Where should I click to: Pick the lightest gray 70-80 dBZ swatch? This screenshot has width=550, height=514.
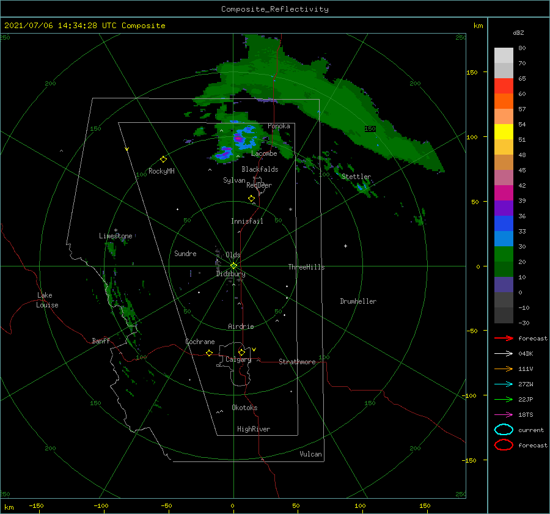pos(504,56)
